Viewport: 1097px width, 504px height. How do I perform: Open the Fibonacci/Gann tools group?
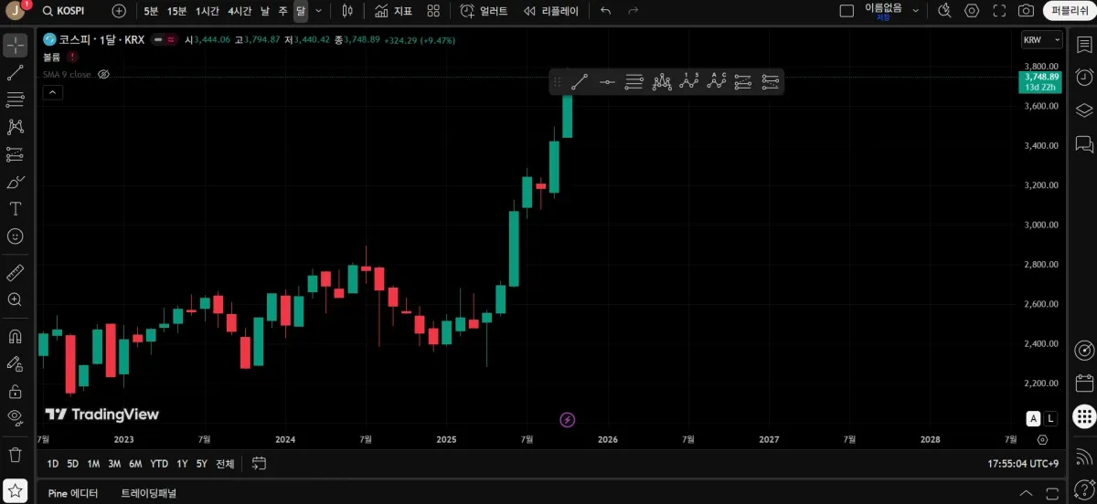point(16,100)
